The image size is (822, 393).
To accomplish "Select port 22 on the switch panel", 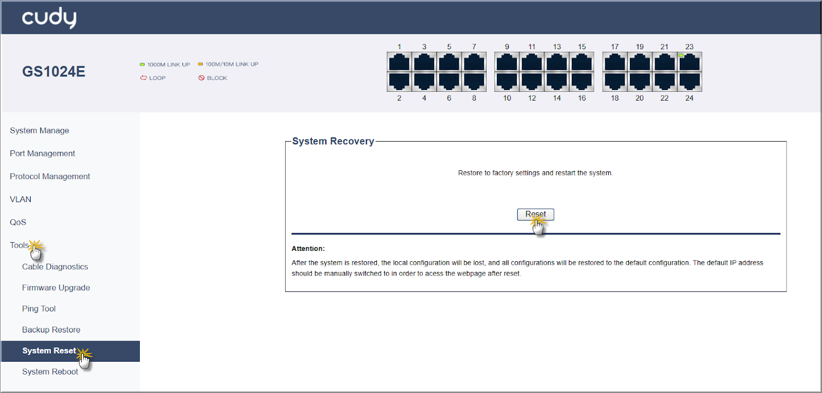I will click(665, 82).
